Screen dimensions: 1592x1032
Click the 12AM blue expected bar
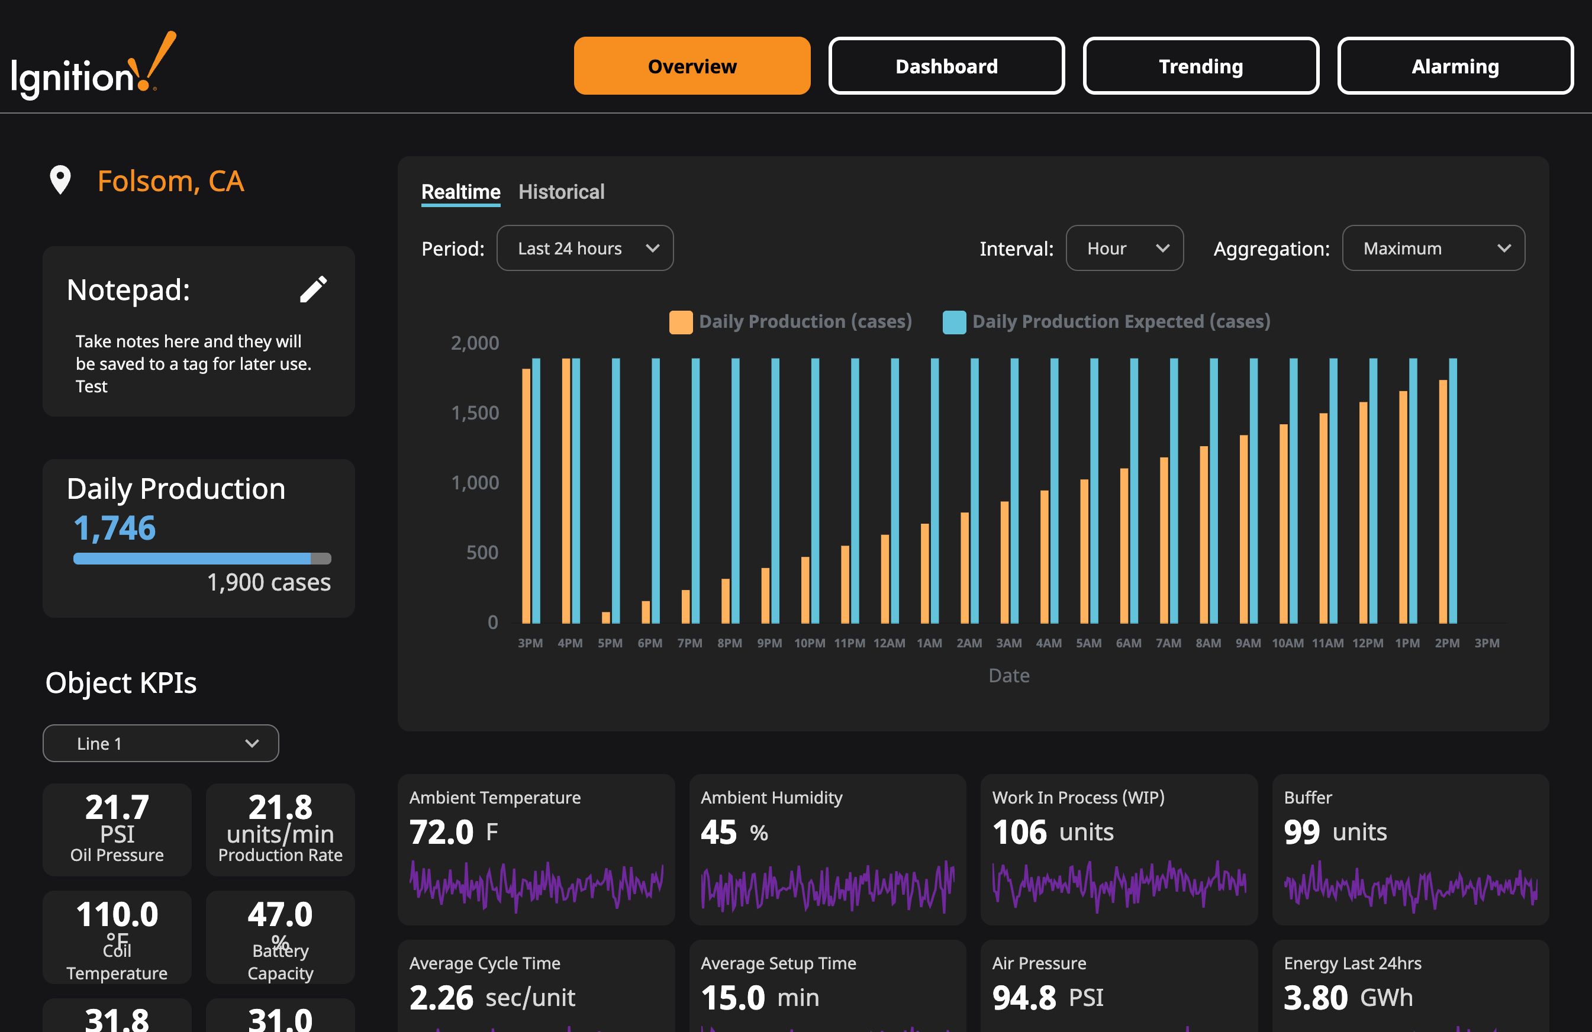tap(894, 491)
